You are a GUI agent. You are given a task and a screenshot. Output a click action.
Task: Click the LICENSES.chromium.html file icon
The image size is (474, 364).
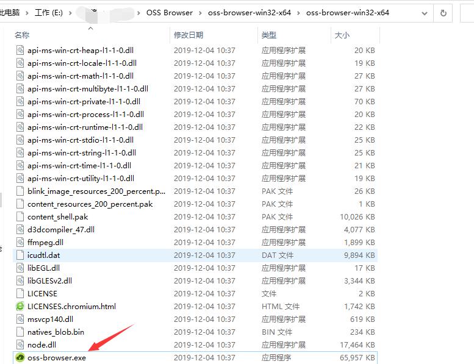point(20,306)
